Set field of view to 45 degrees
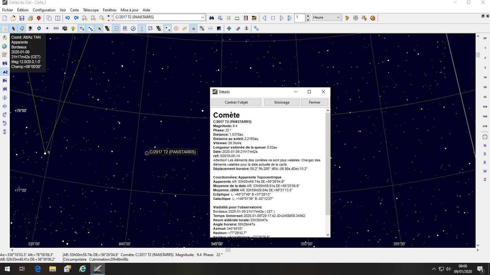Screen dimensions: 490x275 coord(485,97)
